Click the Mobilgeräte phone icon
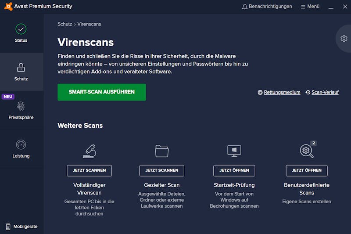The height and width of the screenshot is (234, 351). click(8, 227)
